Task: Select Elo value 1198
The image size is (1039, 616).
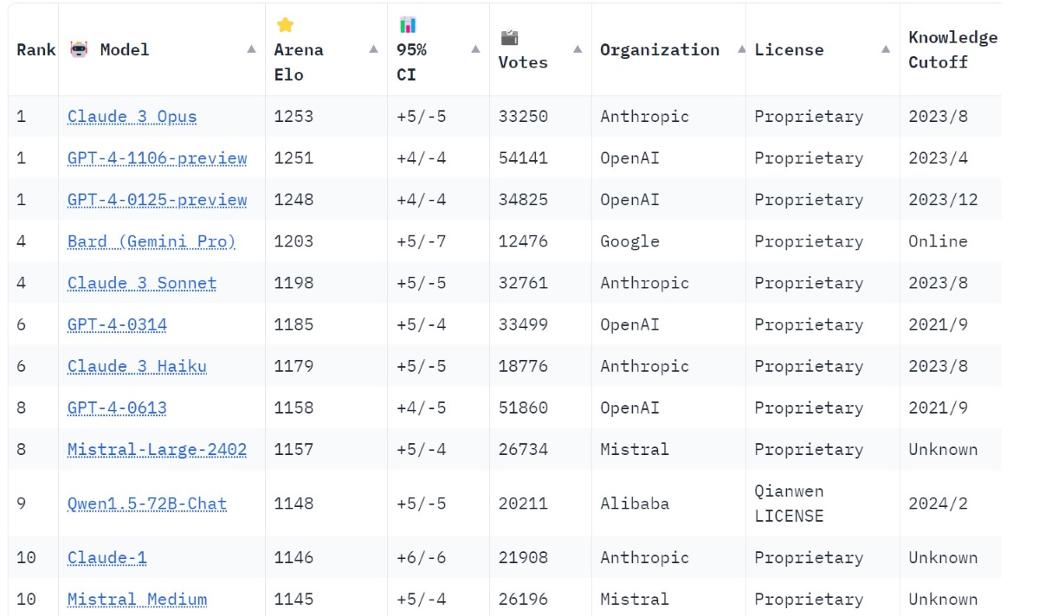Action: (294, 283)
